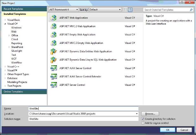The image size is (196, 135).
Task: Click the OK button
Action: 168,130
